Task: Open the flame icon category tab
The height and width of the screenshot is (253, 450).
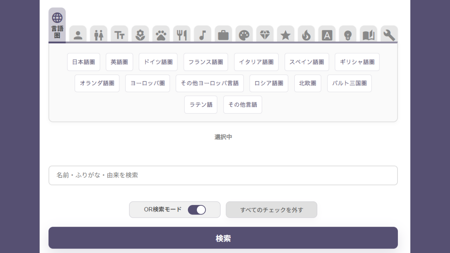Action: point(306,35)
